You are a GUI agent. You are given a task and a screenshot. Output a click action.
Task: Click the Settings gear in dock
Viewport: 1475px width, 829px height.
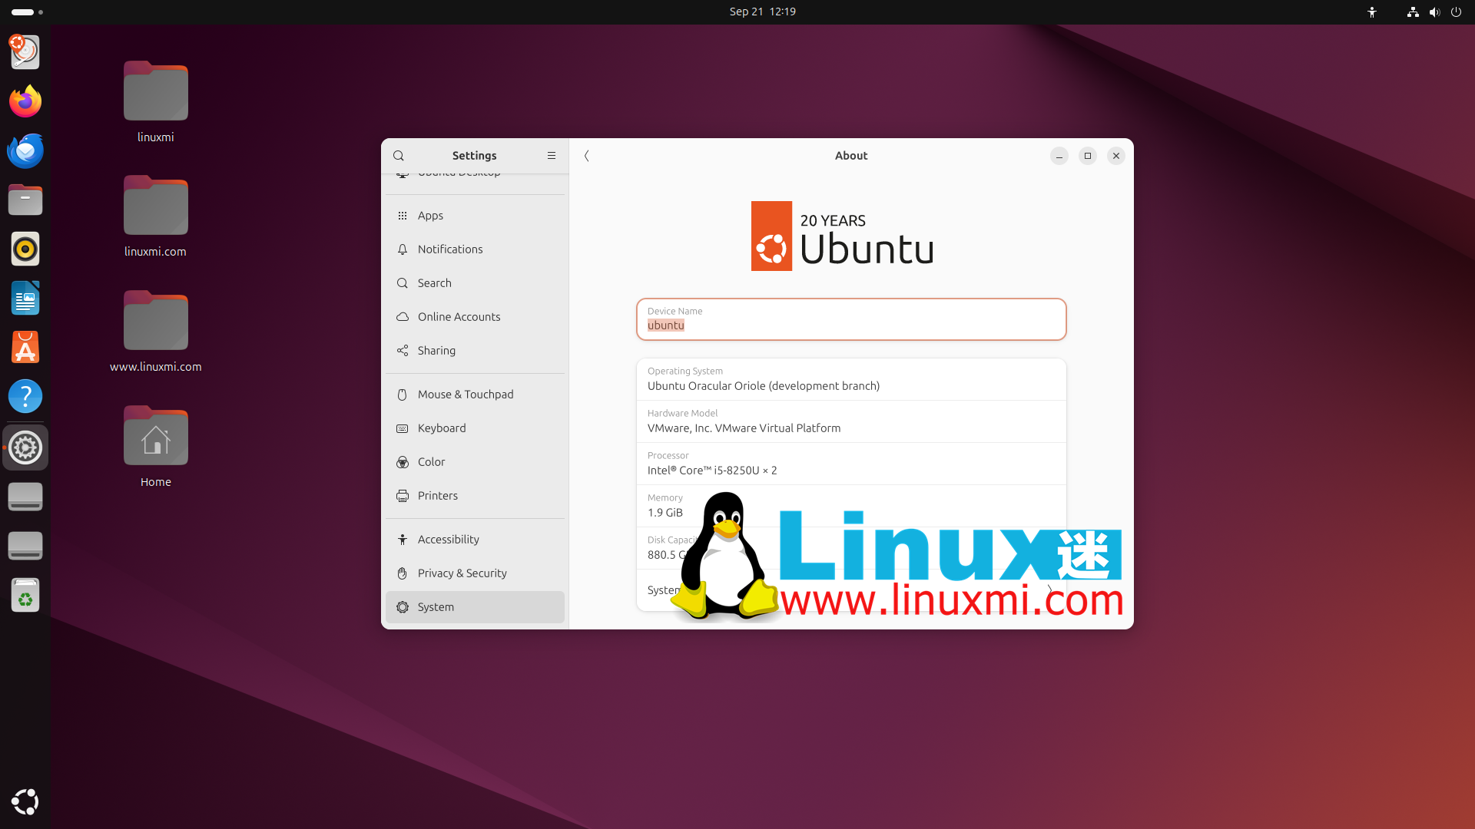click(x=25, y=448)
